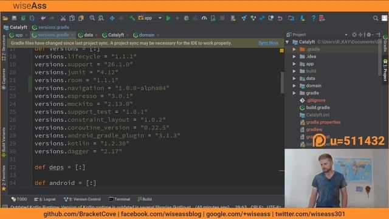
Task: Expand the gradle folder in tree
Action: pyautogui.click(x=294, y=93)
